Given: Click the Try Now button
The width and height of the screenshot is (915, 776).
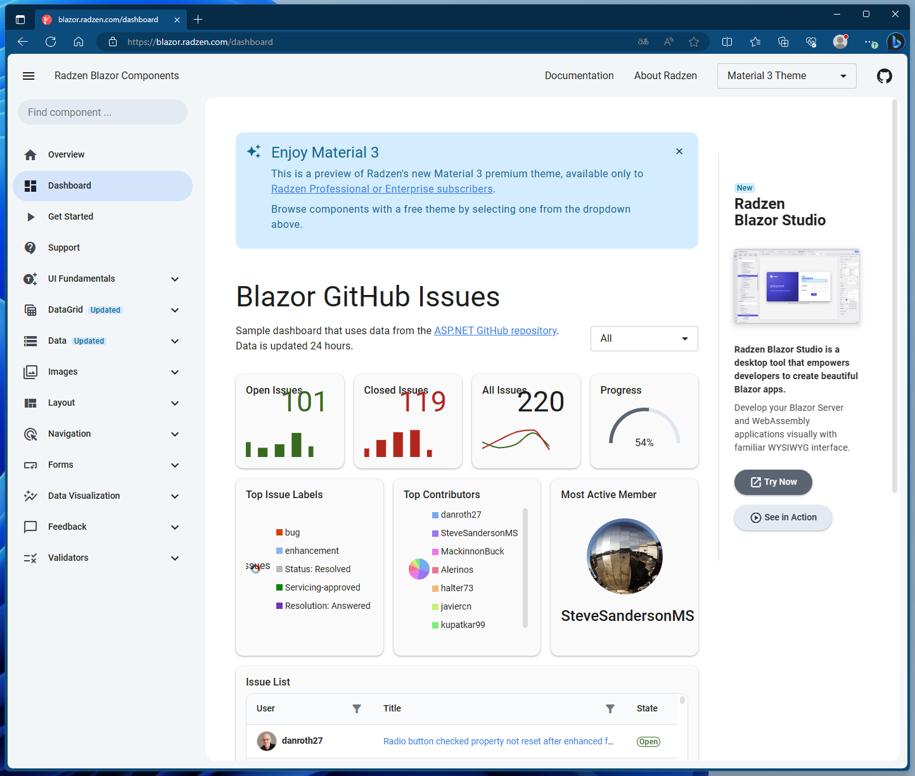Looking at the screenshot, I should click(772, 482).
